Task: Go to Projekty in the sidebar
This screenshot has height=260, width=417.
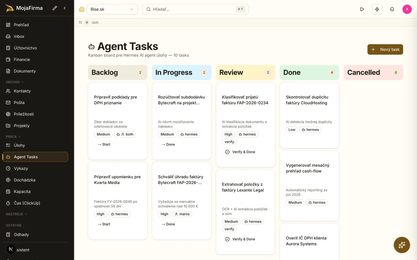Action: [x=35, y=126]
